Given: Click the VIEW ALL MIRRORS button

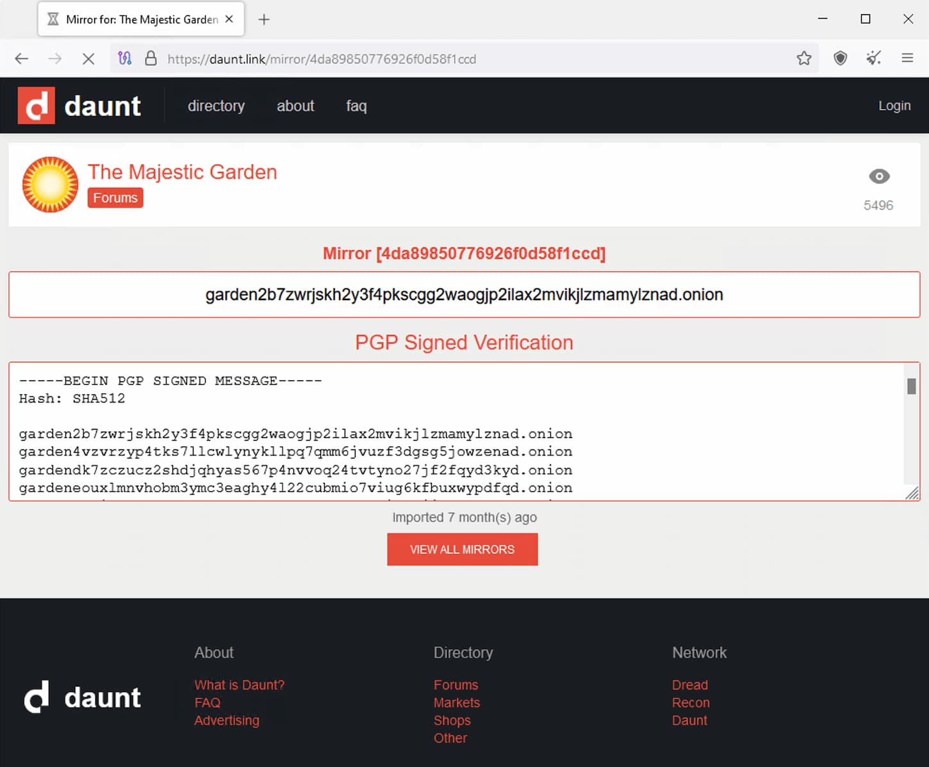Looking at the screenshot, I should click(x=463, y=550).
